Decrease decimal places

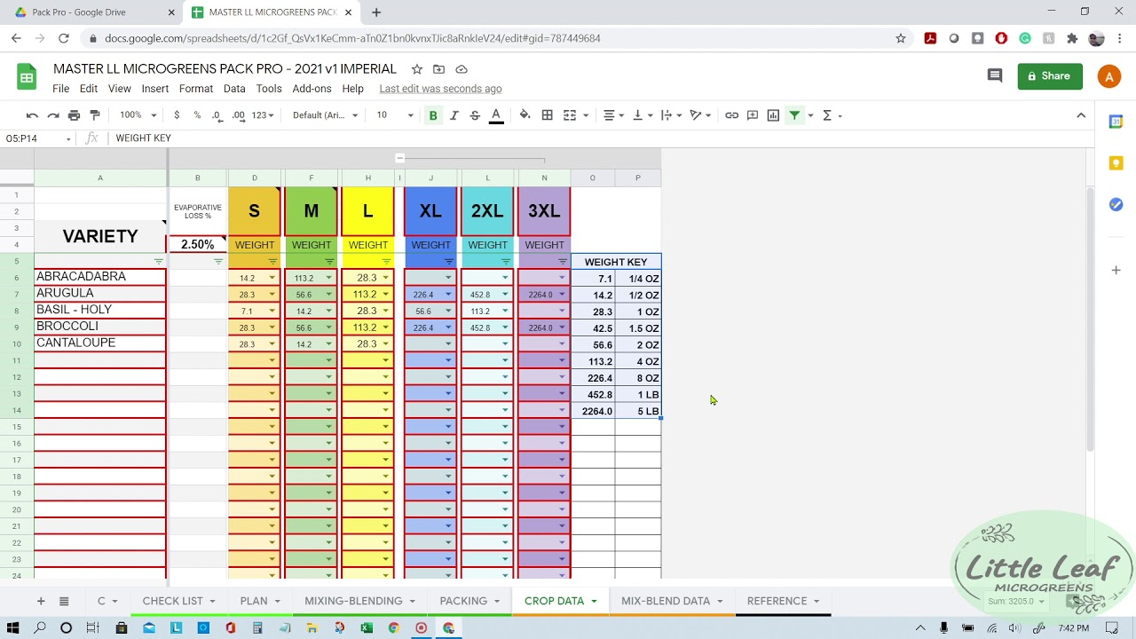coord(217,115)
